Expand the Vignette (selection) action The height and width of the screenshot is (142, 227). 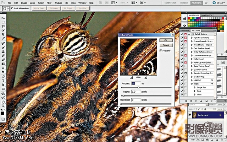coord(192,38)
